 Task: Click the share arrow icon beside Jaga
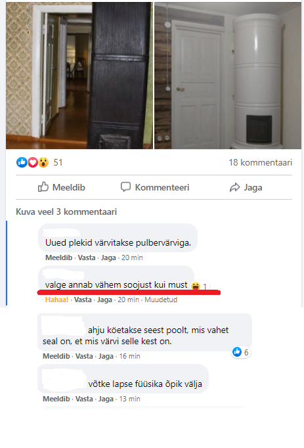(235, 187)
